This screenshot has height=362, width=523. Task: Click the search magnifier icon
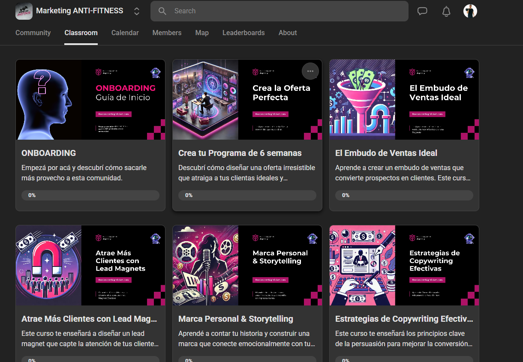click(162, 11)
